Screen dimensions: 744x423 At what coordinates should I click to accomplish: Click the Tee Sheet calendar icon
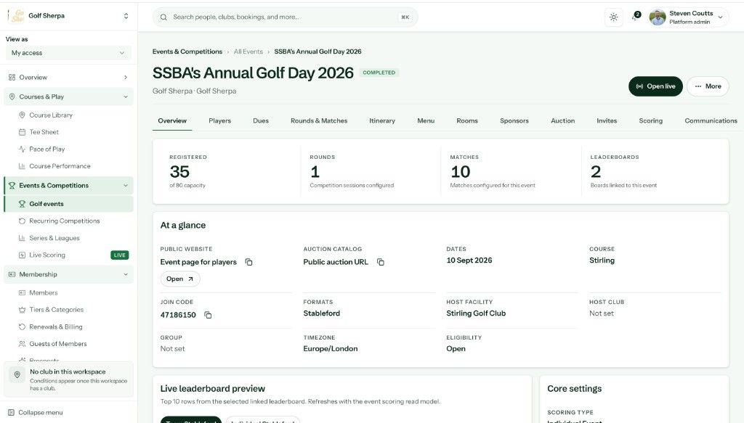22,132
